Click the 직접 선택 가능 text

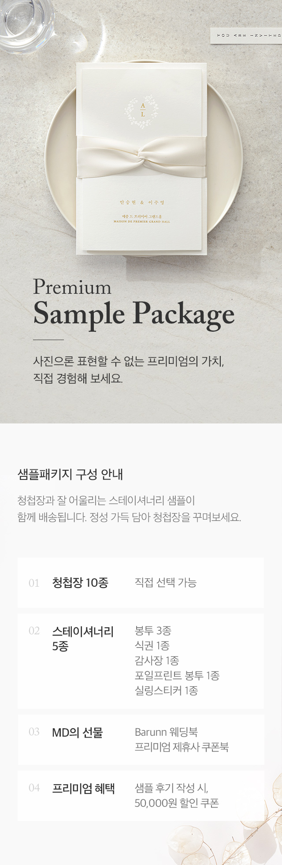(x=166, y=583)
